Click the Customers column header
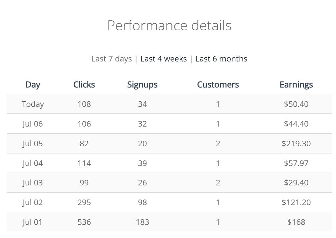This screenshot has width=336, height=238. (218, 84)
